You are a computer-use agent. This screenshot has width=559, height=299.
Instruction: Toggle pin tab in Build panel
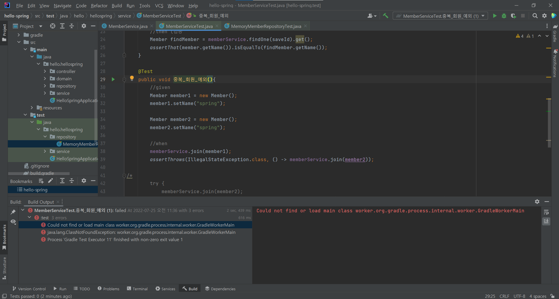[13, 212]
